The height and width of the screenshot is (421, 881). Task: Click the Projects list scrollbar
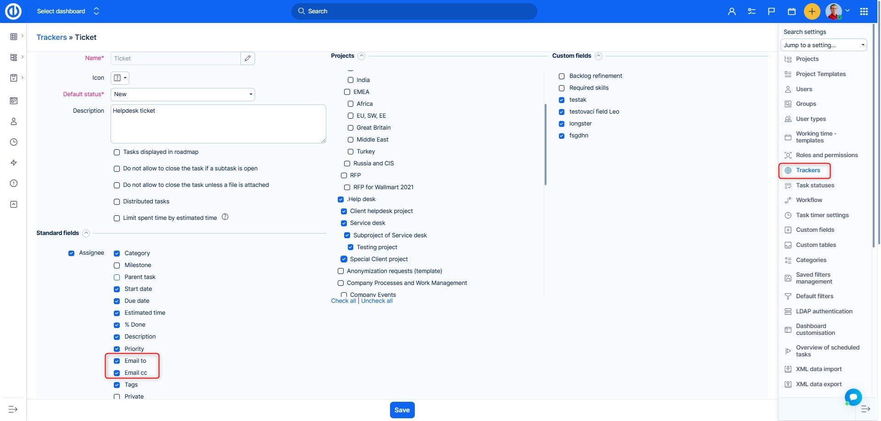(545, 144)
